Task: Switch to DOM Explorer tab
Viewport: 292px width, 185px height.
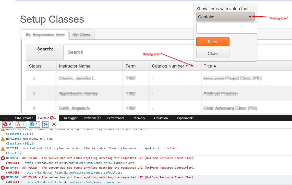Action: pos(23,118)
